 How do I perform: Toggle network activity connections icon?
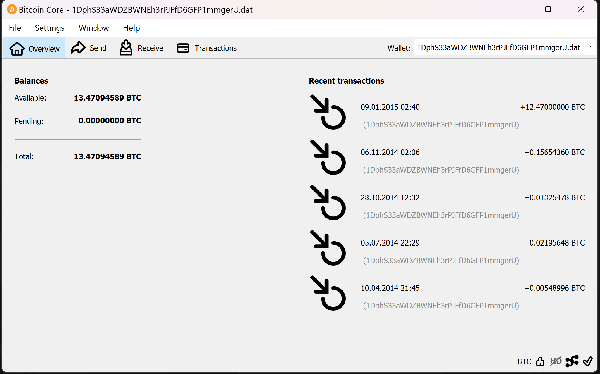572,361
